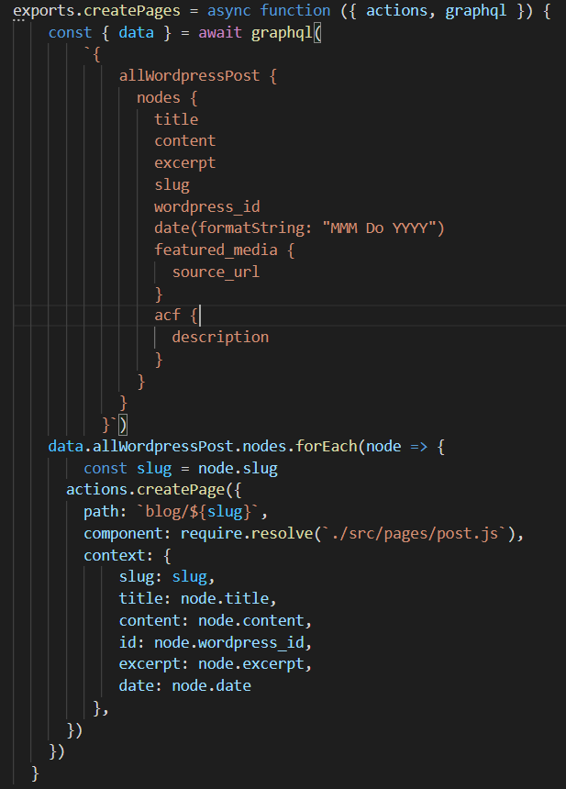
Task: Click the wordpress_id field in query
Action: (x=207, y=206)
